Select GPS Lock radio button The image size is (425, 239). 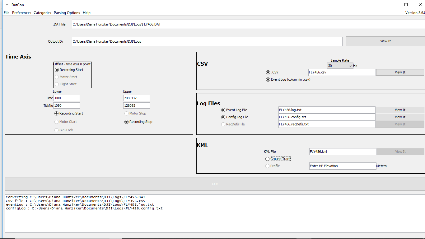pyautogui.click(x=57, y=130)
